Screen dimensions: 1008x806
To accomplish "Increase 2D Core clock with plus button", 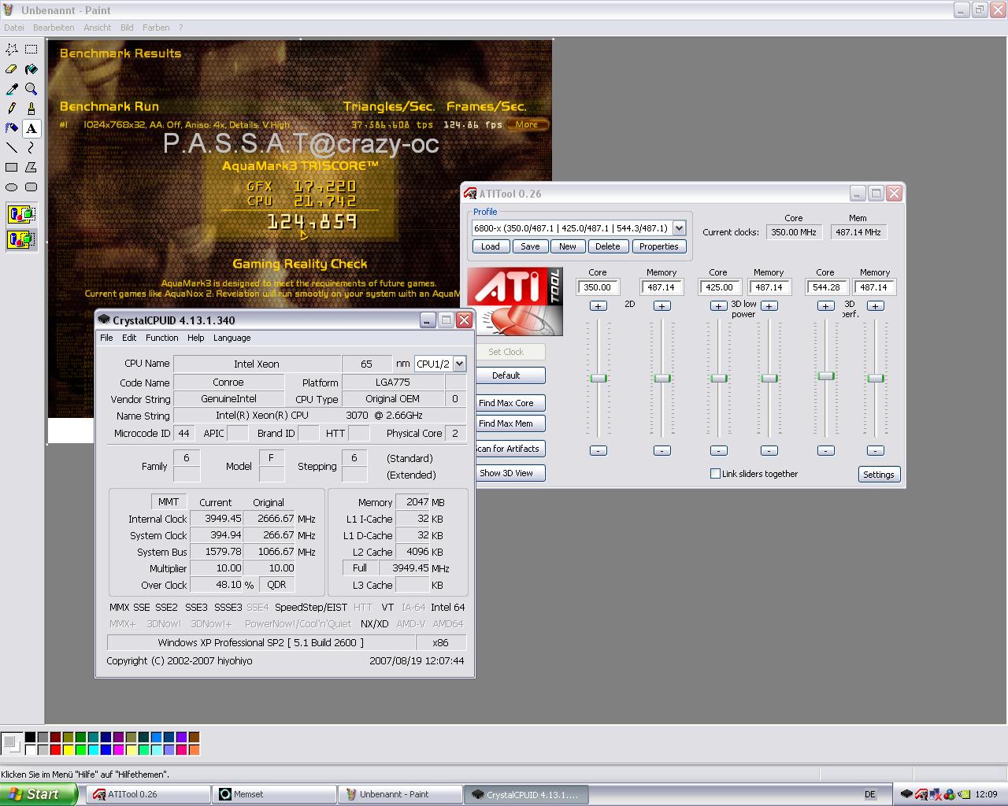I will [598, 306].
